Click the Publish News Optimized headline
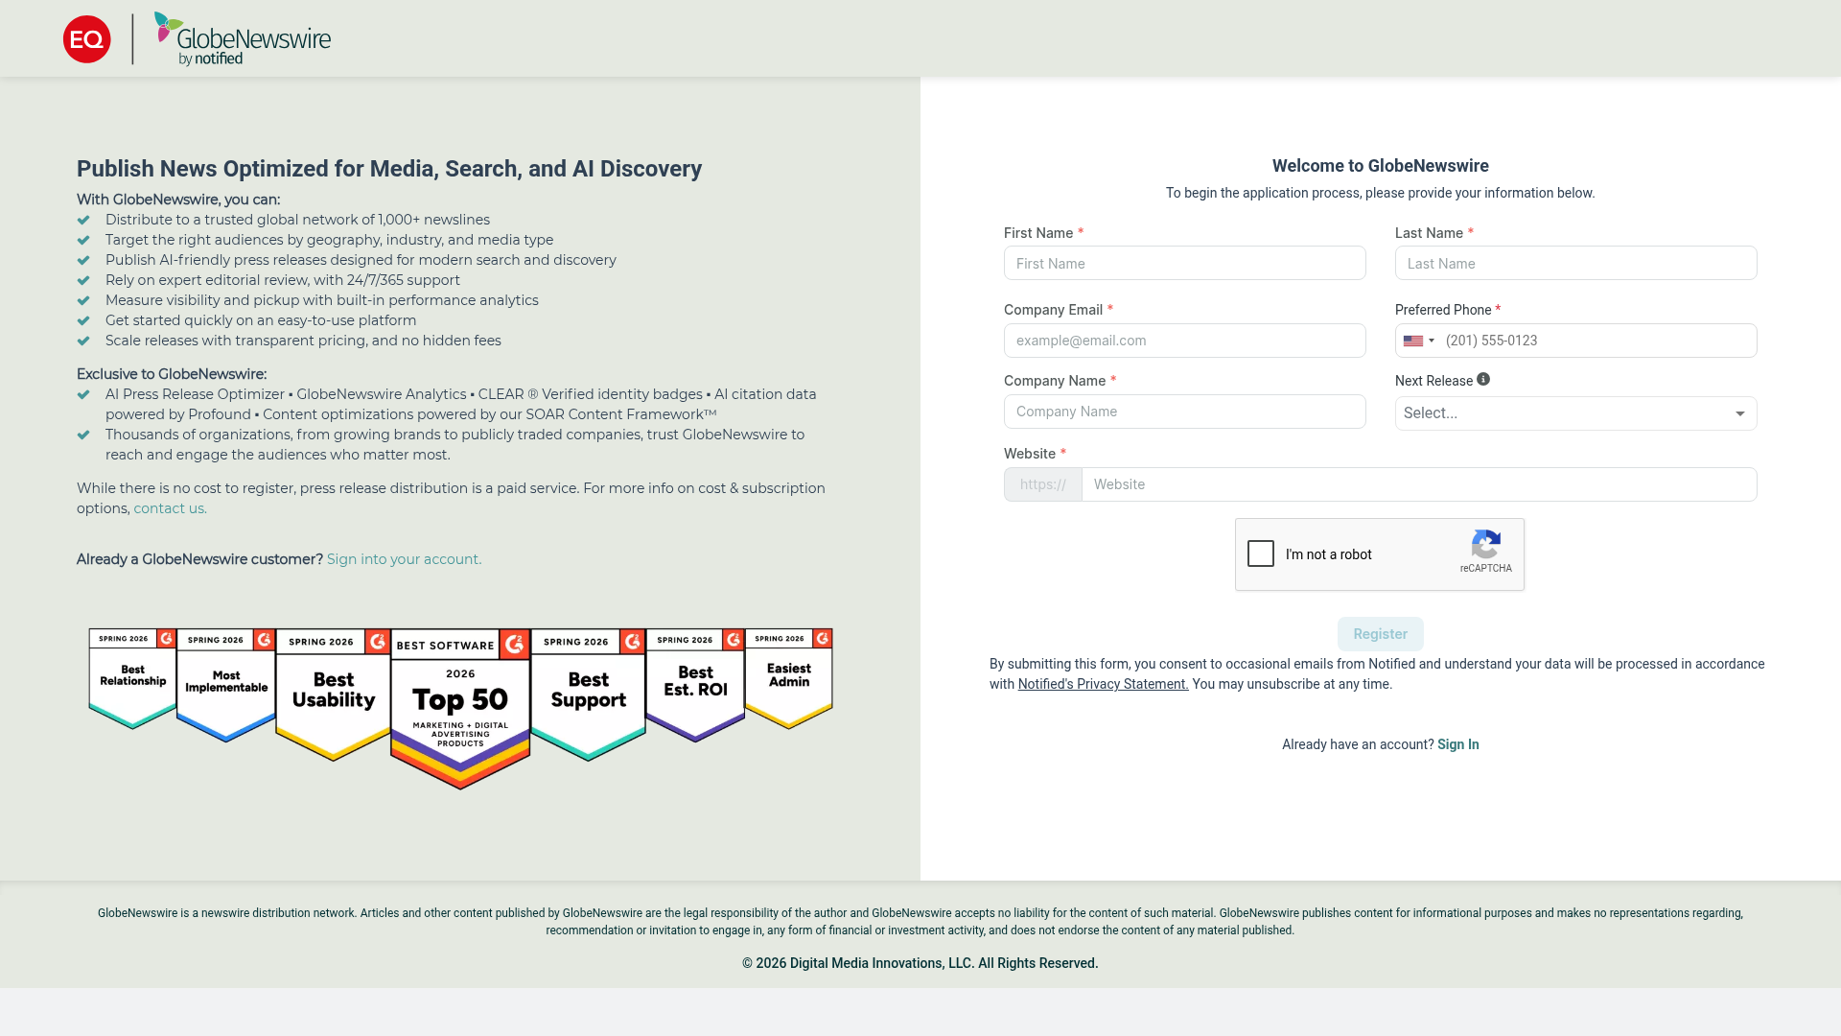The width and height of the screenshot is (1841, 1036). [x=389, y=169]
